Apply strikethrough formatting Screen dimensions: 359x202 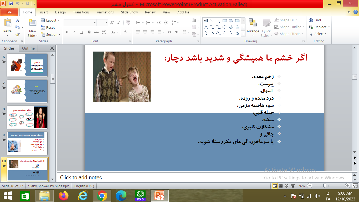point(96,32)
